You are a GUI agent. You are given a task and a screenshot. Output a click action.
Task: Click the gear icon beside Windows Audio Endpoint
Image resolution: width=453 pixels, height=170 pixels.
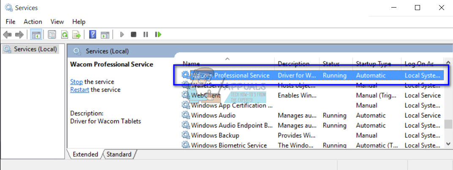186,125
